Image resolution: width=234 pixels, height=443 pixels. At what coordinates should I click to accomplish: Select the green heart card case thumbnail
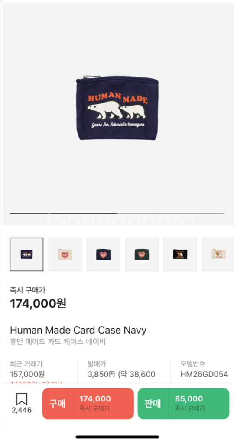pyautogui.click(x=142, y=254)
